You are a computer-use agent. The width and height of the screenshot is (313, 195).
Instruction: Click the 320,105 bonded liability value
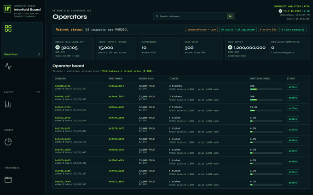tap(69, 48)
